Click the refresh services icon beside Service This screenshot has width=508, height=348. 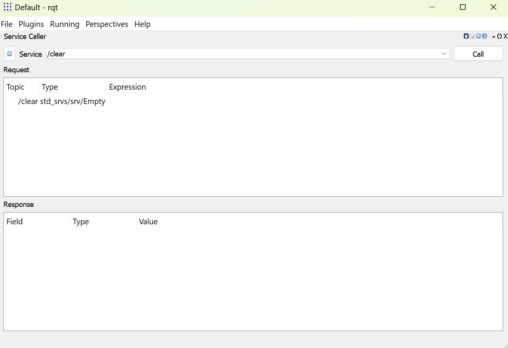click(9, 54)
